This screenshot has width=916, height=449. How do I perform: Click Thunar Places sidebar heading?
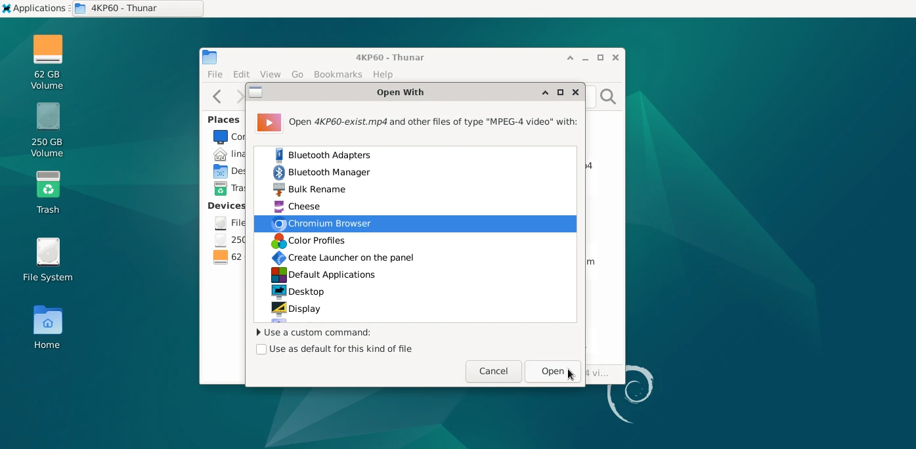coord(223,120)
